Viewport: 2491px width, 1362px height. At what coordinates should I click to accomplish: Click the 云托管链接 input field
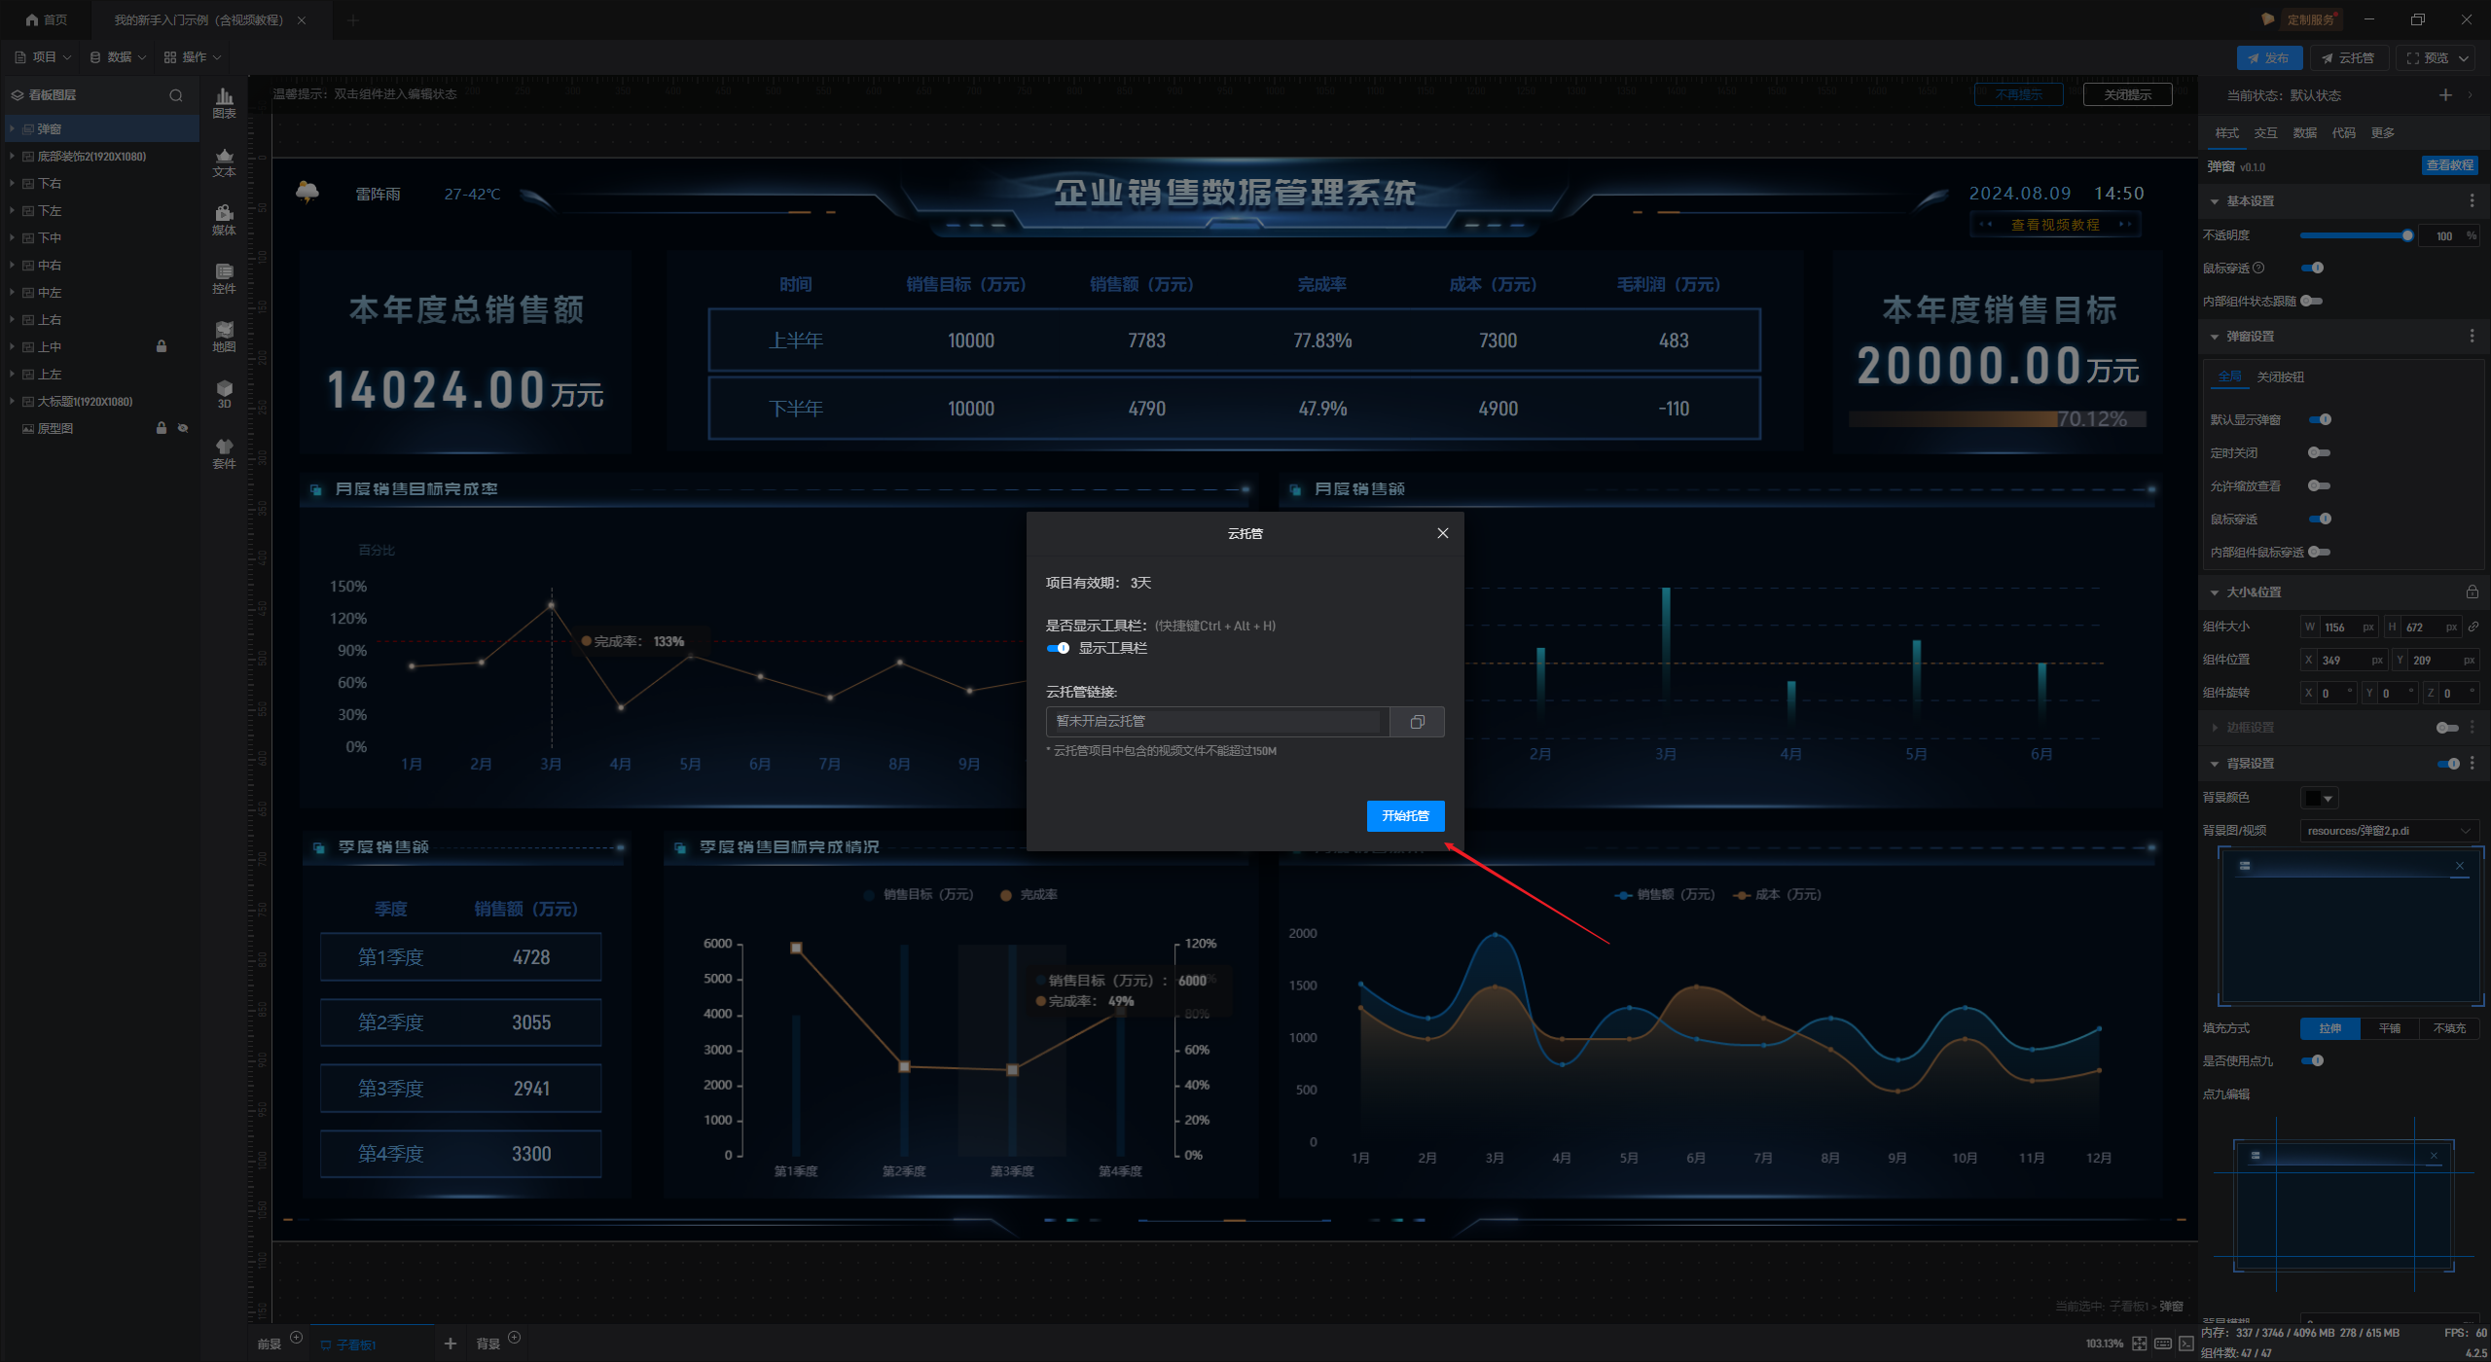[1216, 722]
